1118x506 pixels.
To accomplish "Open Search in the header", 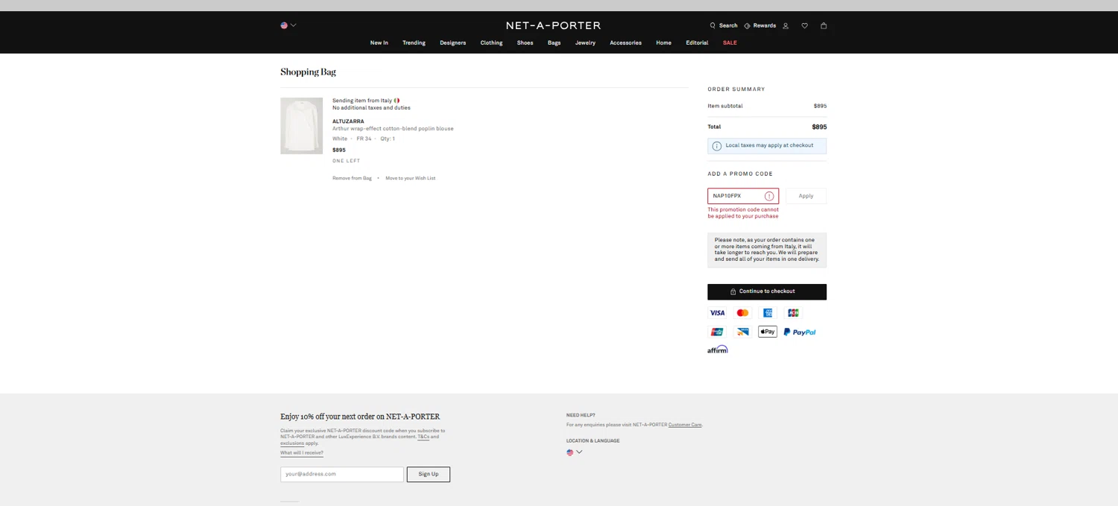I will (x=724, y=25).
